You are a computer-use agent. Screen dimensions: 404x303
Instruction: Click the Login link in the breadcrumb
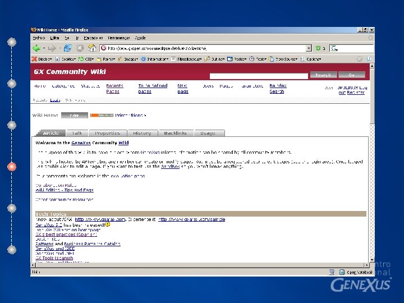pos(55,100)
